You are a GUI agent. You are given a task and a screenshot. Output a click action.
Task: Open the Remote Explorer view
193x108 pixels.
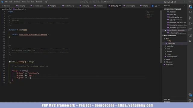(190, 35)
